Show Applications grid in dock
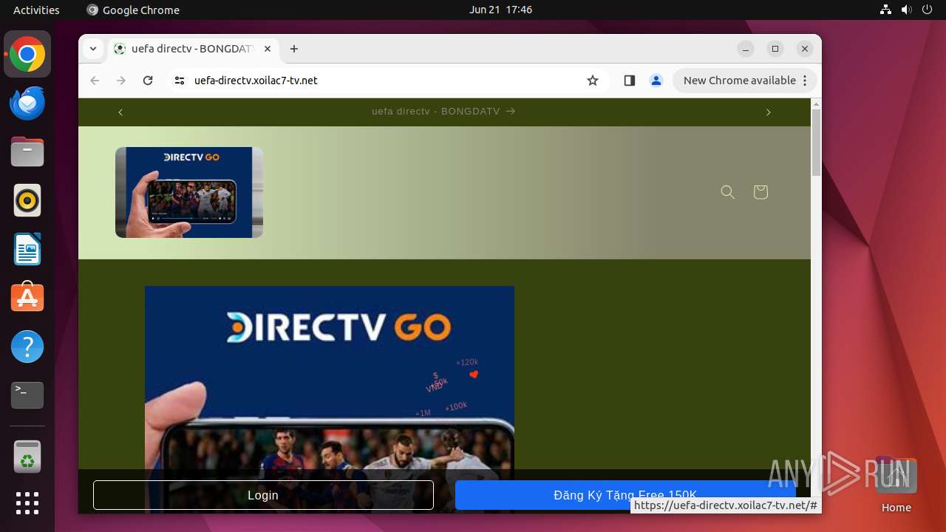Screen dimensions: 946x532 pyautogui.click(x=27, y=503)
